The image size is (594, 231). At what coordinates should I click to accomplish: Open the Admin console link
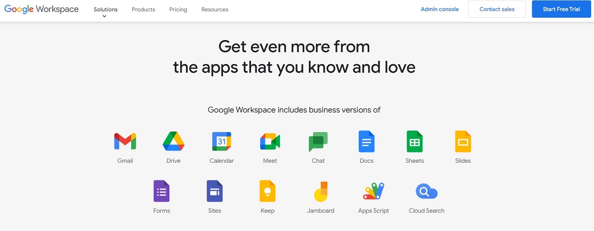click(440, 9)
